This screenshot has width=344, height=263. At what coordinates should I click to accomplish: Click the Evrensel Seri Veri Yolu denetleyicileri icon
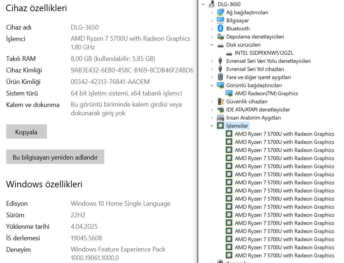pos(220,61)
